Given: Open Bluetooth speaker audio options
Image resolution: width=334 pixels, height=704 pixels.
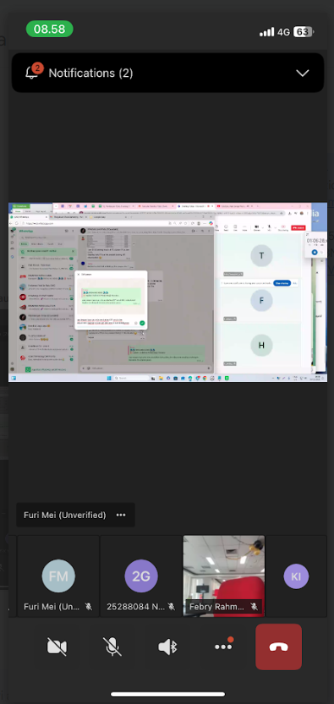Looking at the screenshot, I should point(168,647).
